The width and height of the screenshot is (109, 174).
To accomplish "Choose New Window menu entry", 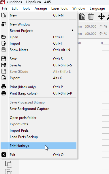I will coord(39,24).
